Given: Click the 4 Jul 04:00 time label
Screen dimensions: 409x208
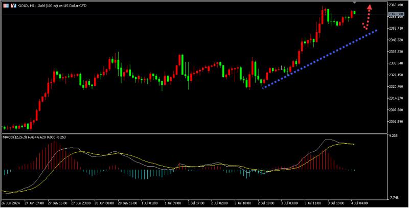Looking at the screenshot, I should click(x=360, y=203).
